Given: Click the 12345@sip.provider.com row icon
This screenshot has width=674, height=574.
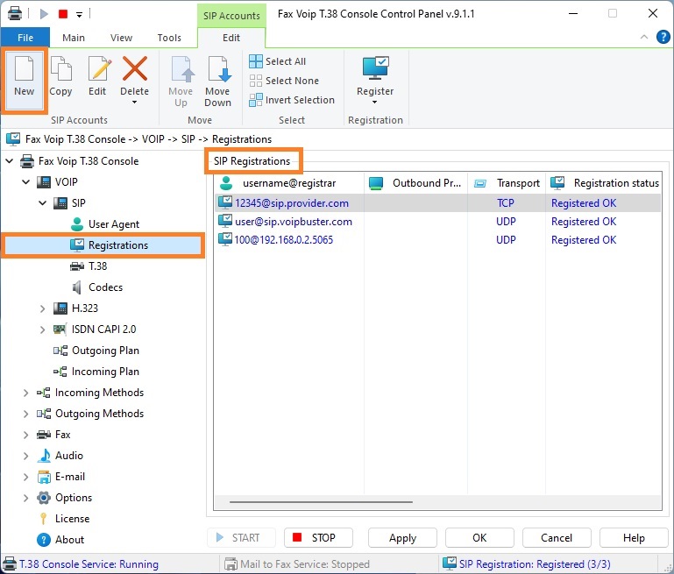Looking at the screenshot, I should coord(224,202).
